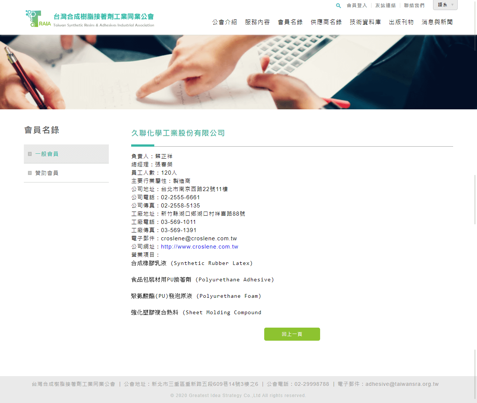This screenshot has height=403, width=477.
Task: Click the factory fax 03-569-1391
Action: click(x=179, y=230)
